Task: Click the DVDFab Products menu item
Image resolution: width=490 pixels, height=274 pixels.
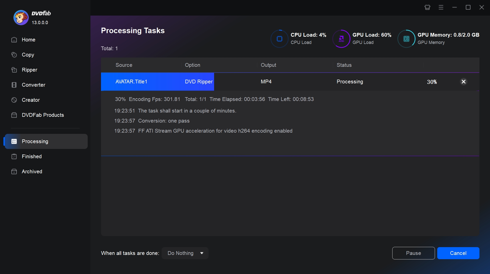Action: pos(43,115)
